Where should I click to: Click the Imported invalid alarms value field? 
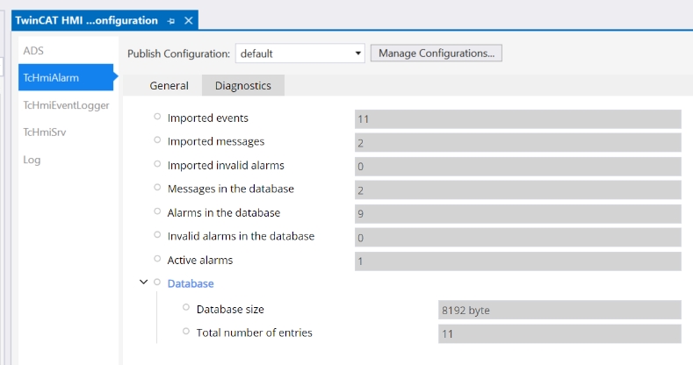click(517, 167)
